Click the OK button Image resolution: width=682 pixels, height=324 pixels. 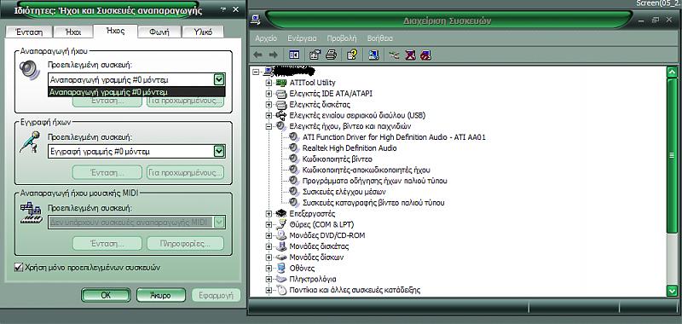coord(106,295)
